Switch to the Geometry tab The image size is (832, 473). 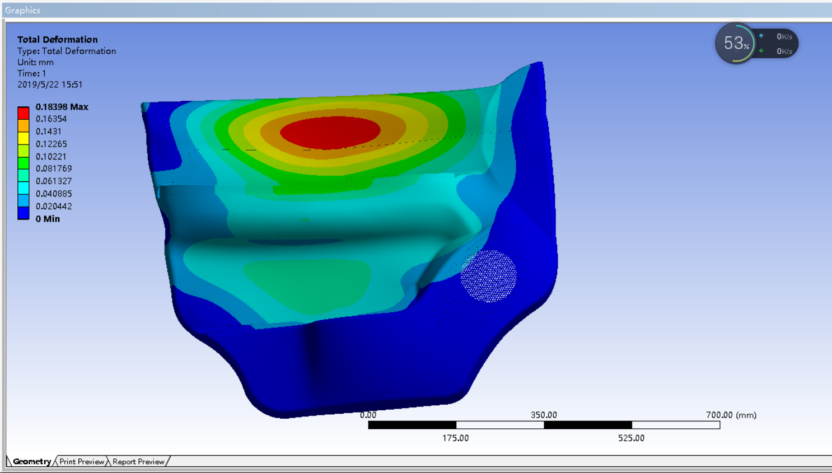point(32,462)
